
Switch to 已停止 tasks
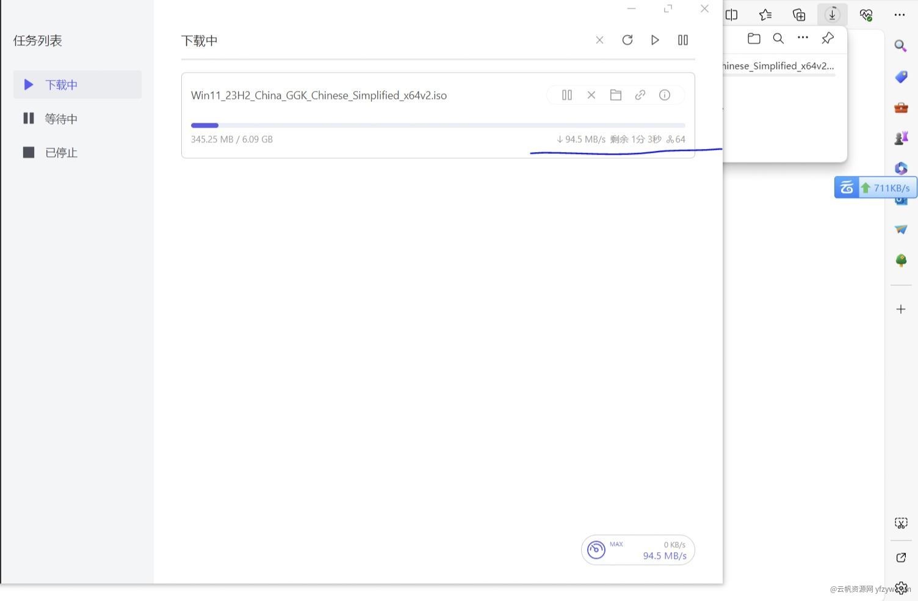pyautogui.click(x=78, y=152)
